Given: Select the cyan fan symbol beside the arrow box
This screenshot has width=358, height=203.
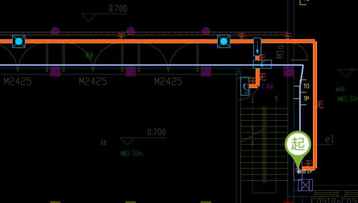Looking at the screenshot, I should pyautogui.click(x=224, y=41).
